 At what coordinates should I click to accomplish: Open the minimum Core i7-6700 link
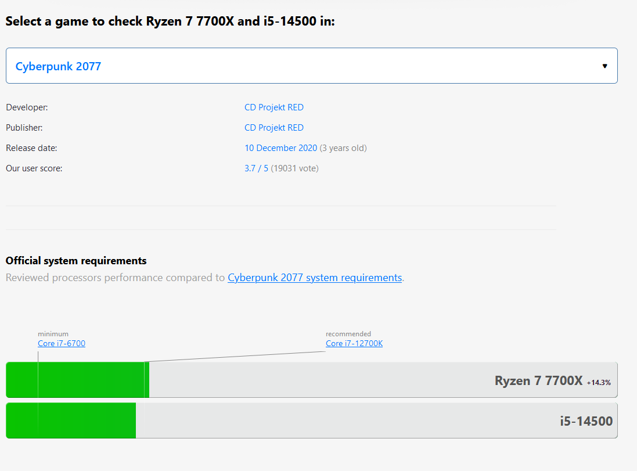coord(62,343)
